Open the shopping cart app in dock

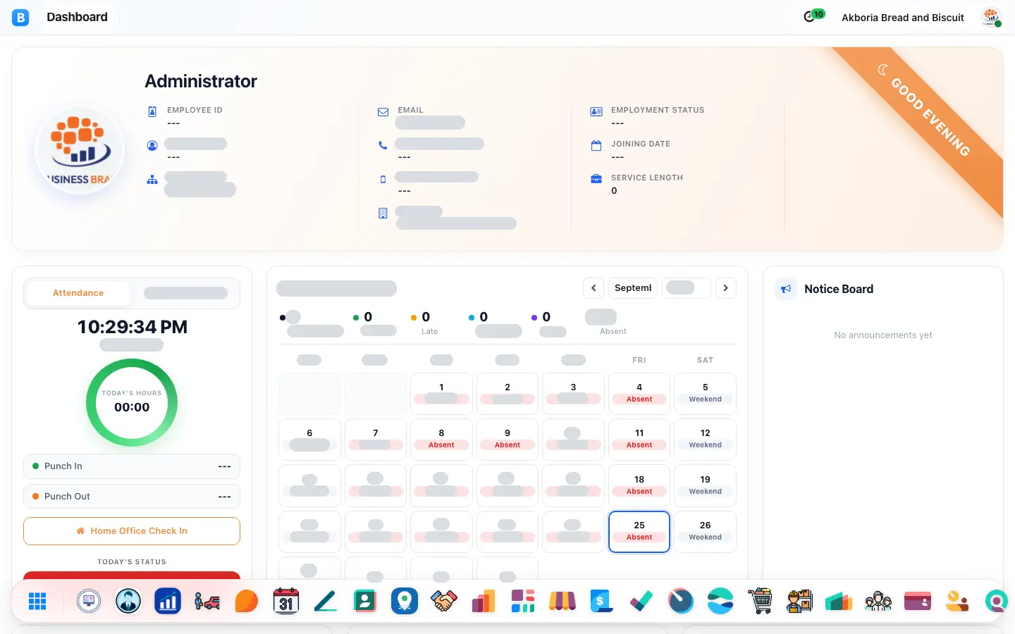(760, 601)
